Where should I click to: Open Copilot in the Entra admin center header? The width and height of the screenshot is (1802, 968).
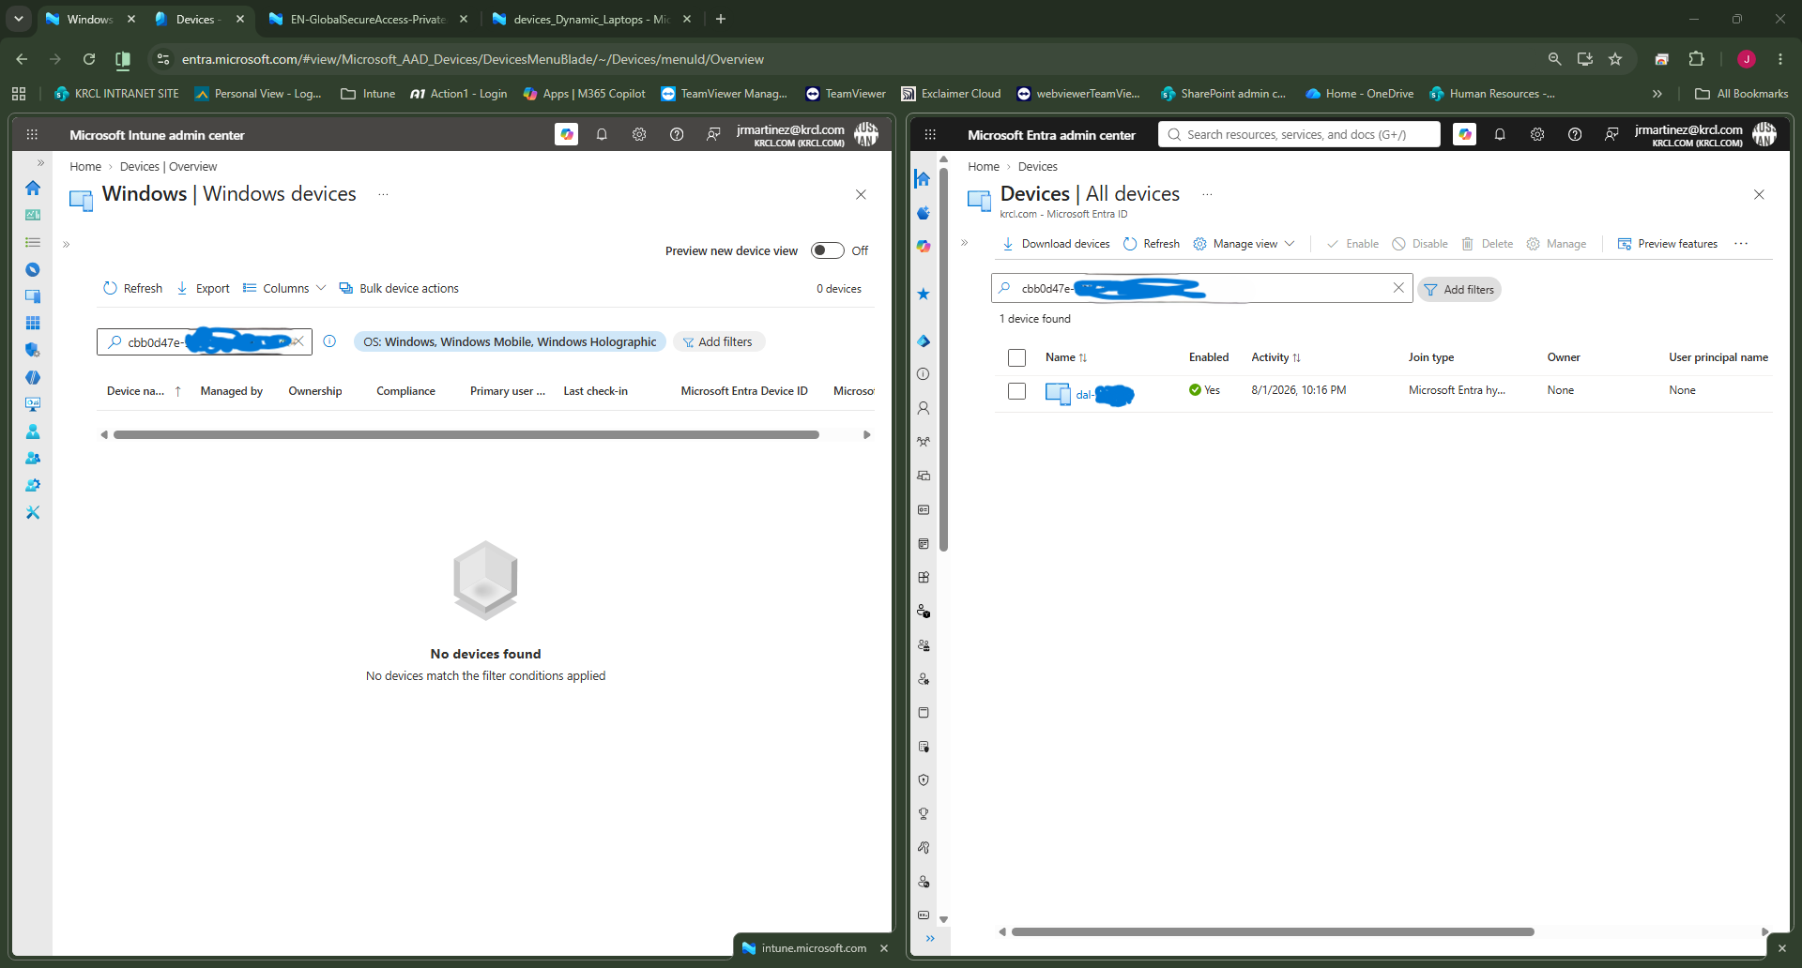[1464, 134]
